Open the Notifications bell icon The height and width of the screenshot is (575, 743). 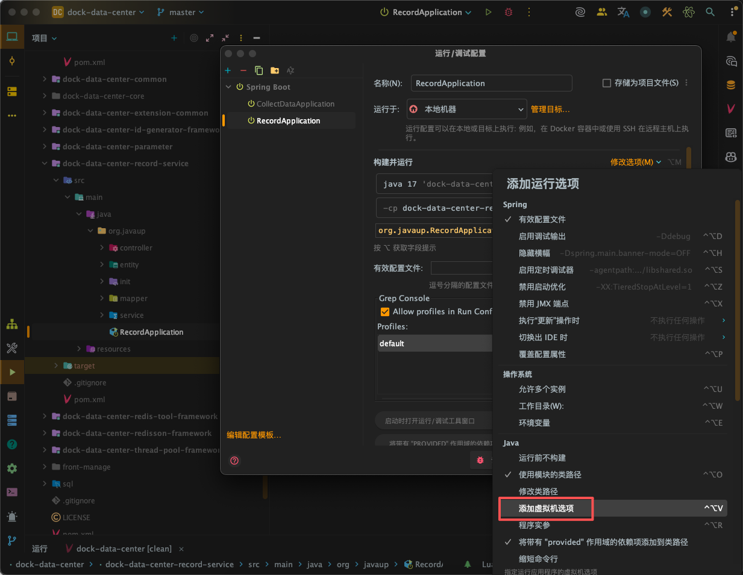coord(731,37)
